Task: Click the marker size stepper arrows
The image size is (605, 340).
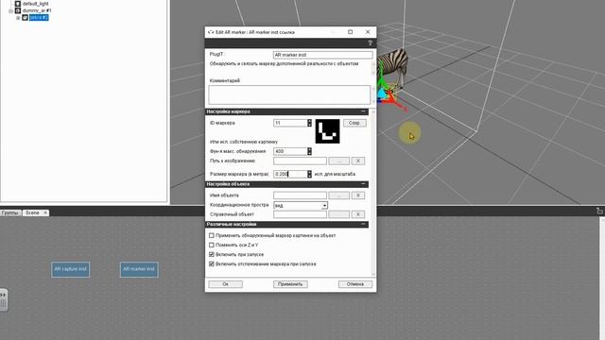Action: (x=309, y=174)
